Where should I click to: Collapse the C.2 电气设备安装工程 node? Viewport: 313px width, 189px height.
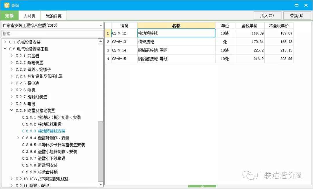click(5, 49)
